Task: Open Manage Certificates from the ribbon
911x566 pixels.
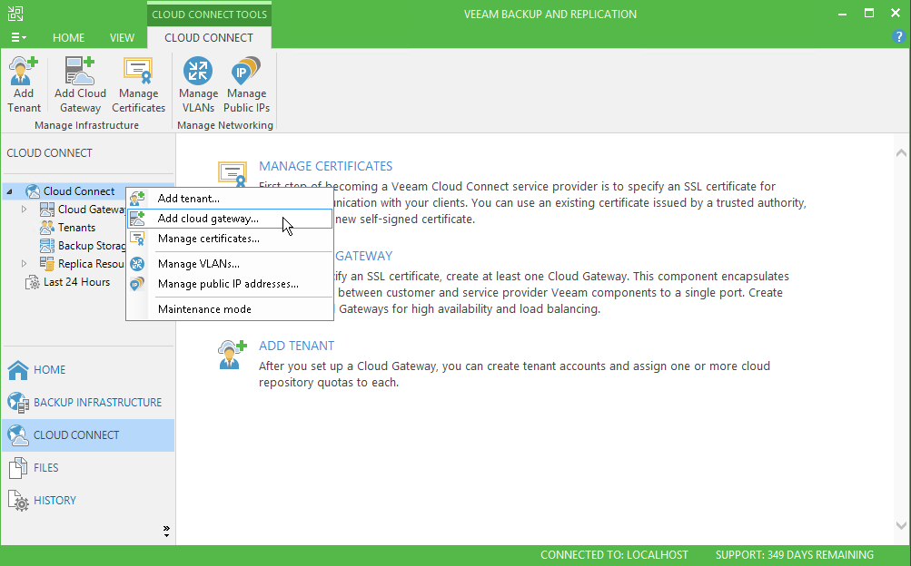Action: (138, 71)
